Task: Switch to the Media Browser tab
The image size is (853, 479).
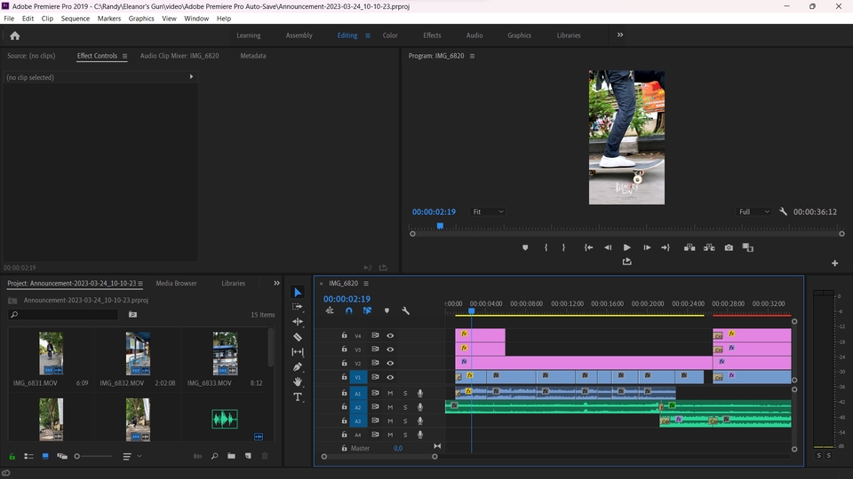Action: click(x=176, y=283)
